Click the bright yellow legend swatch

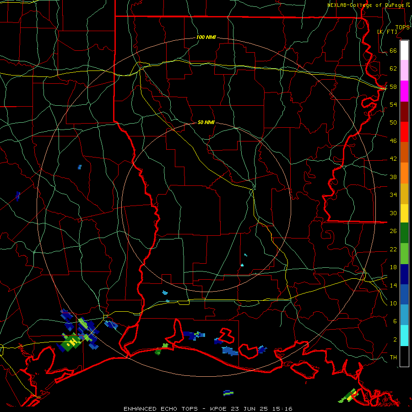pyautogui.click(x=404, y=213)
